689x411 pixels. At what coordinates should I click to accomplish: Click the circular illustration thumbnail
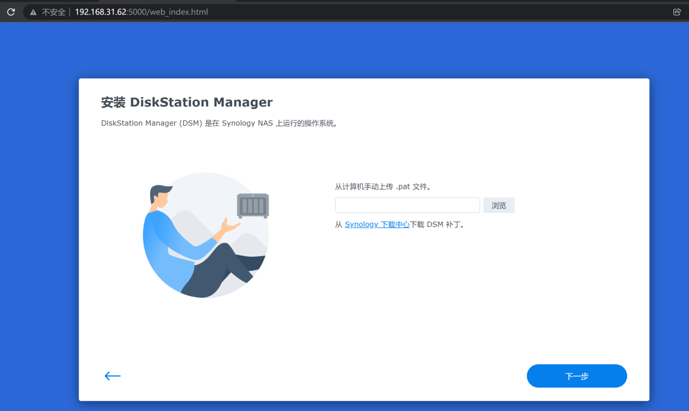click(205, 235)
